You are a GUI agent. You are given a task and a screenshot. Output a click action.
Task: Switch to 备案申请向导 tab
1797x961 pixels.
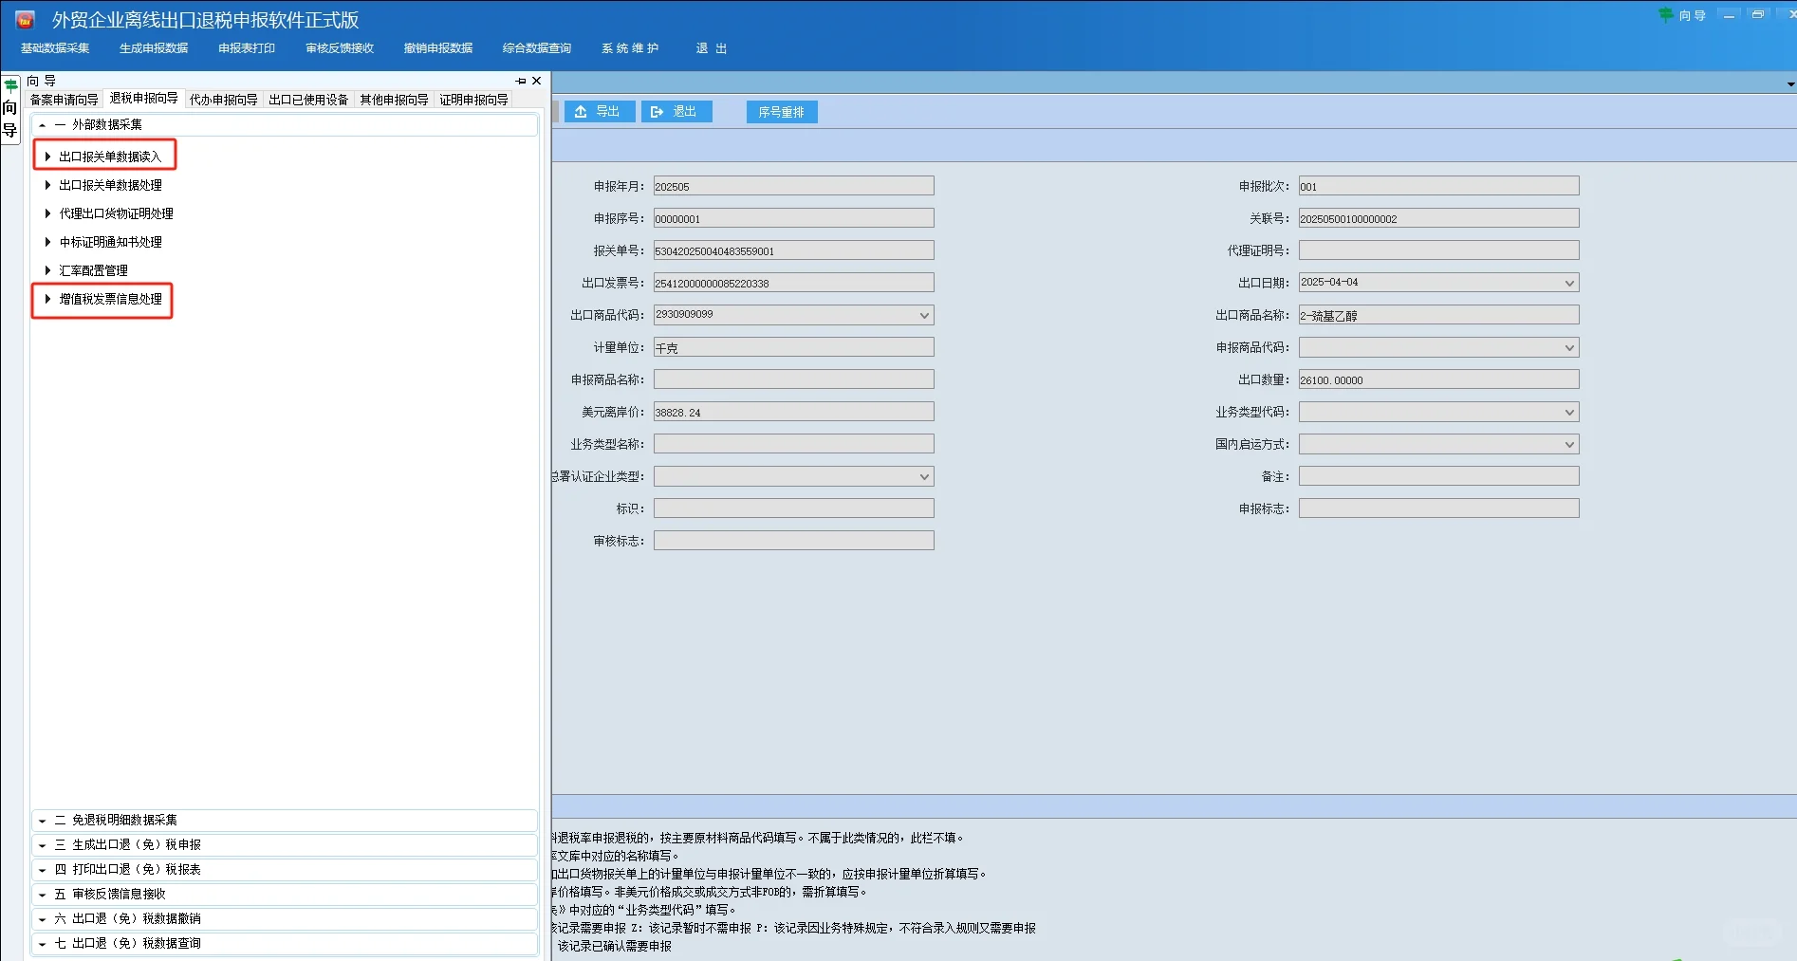tap(65, 100)
